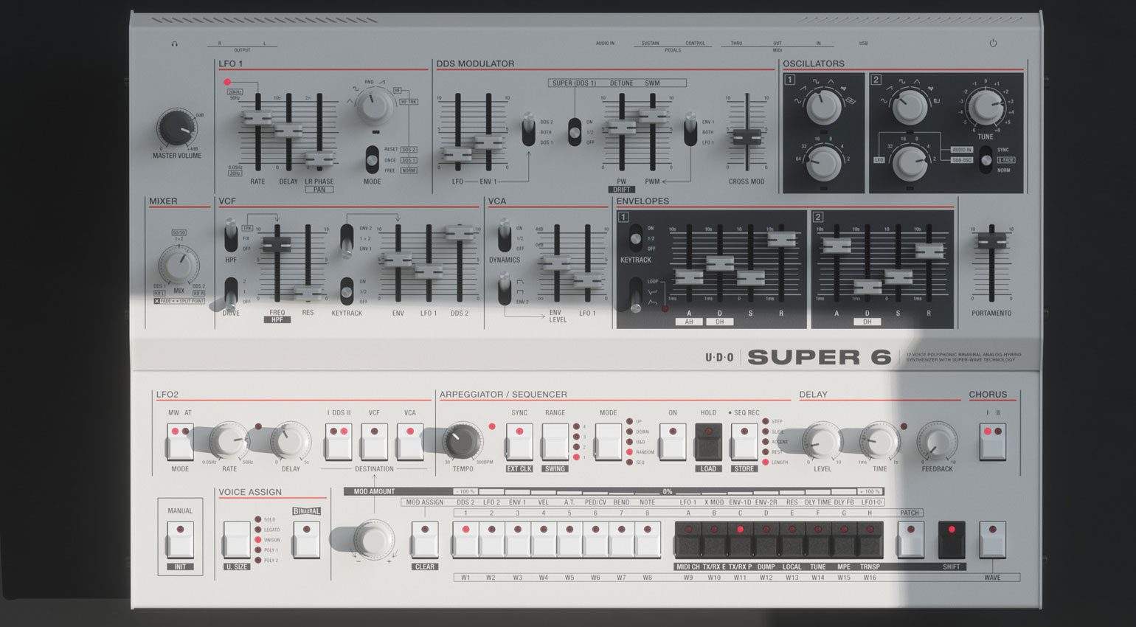Image resolution: width=1136 pixels, height=627 pixels.
Task: Flip the ENV 1 / Both / LFO 1 PWM source switch
Action: click(690, 130)
